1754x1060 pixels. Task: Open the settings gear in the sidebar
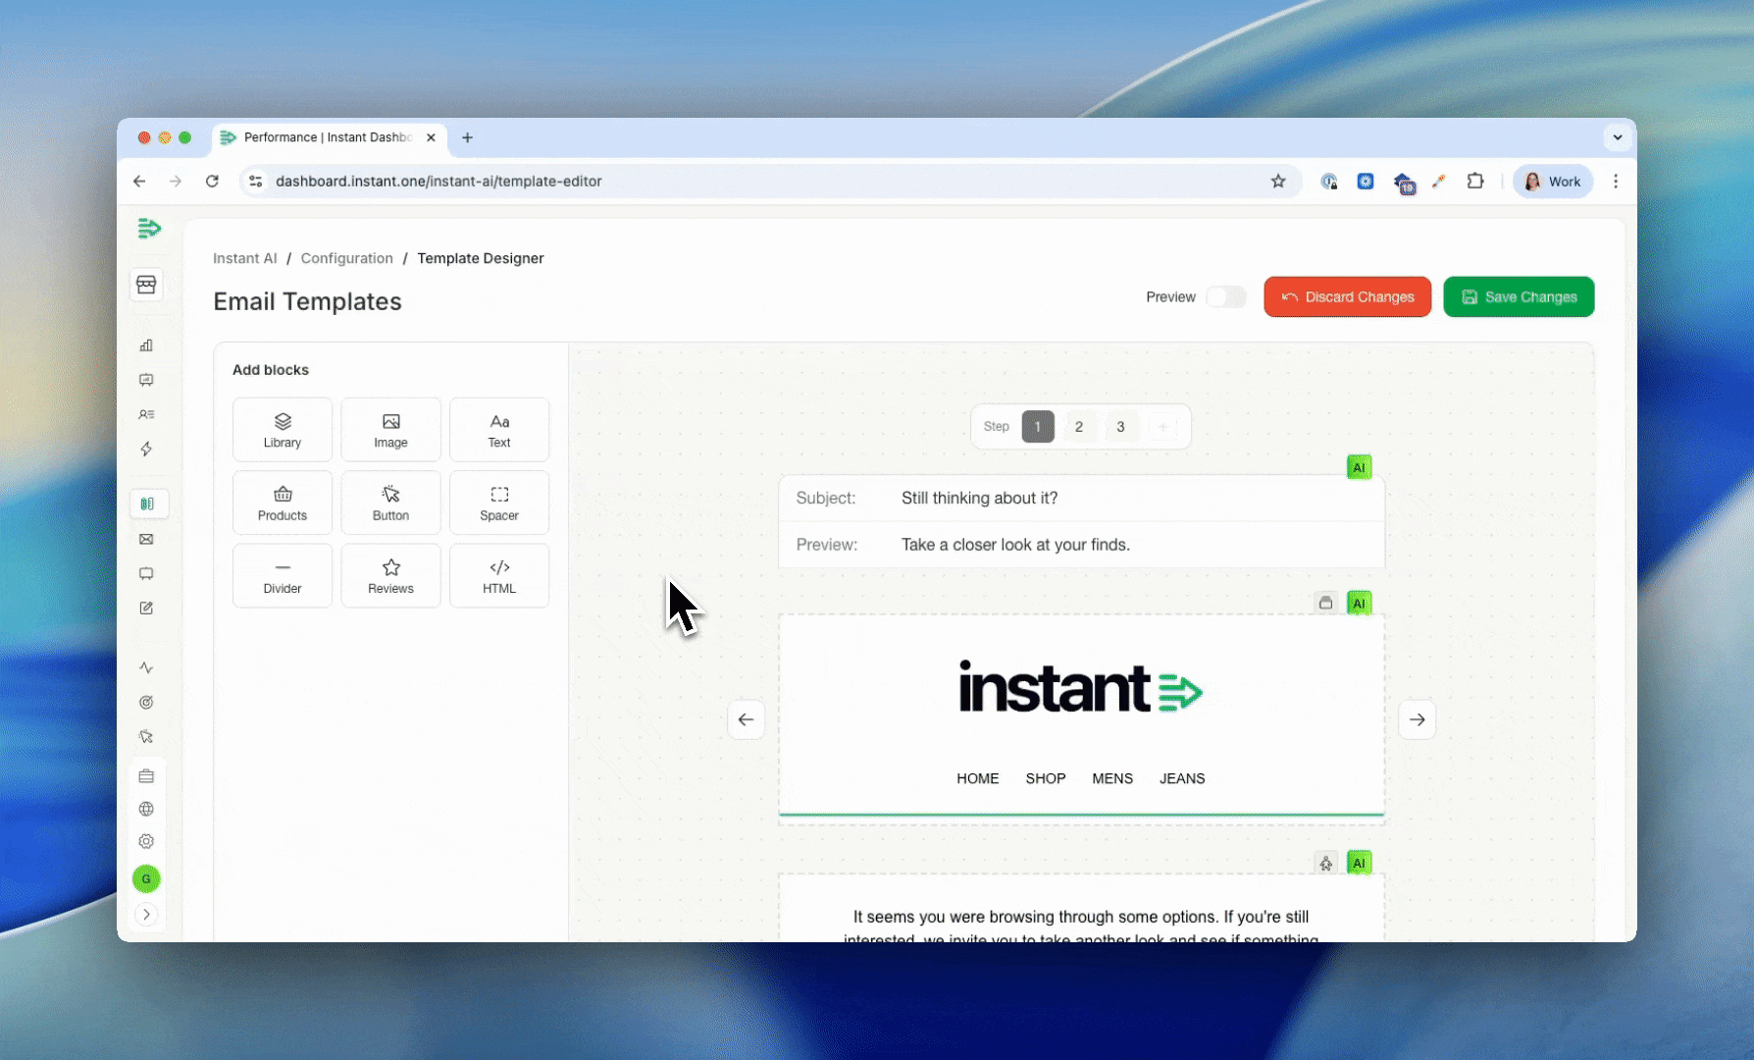[x=146, y=841]
